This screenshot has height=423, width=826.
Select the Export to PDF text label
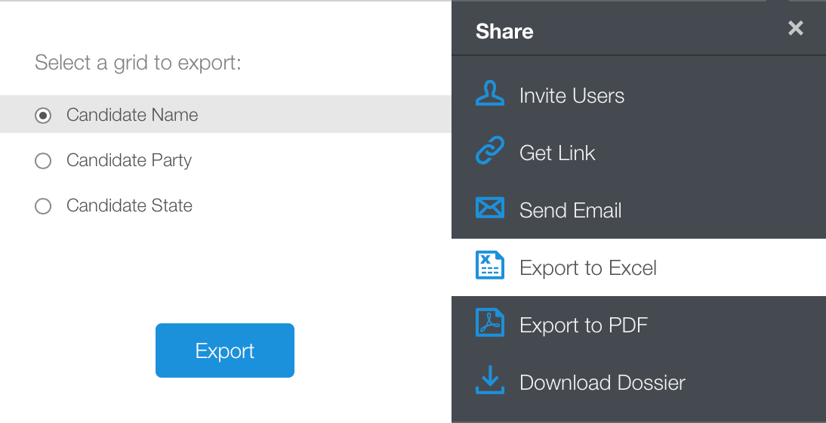pyautogui.click(x=584, y=326)
